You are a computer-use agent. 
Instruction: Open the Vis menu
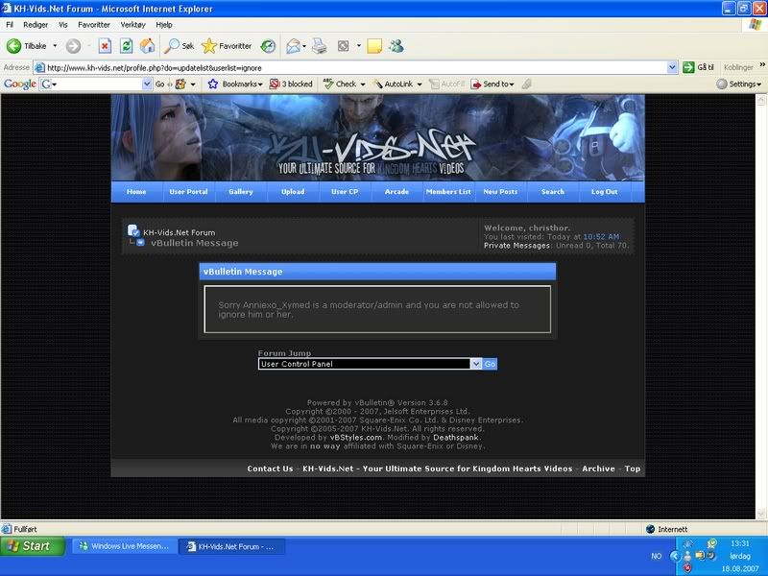(x=62, y=25)
